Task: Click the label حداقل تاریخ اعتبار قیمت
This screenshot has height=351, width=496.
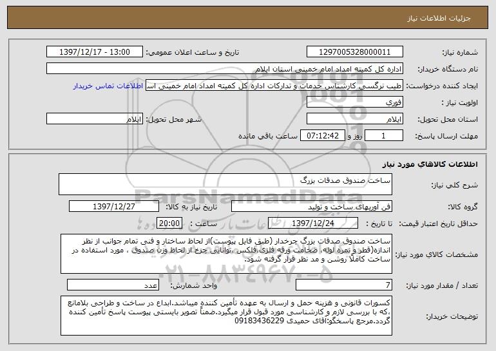Action: pos(438,224)
